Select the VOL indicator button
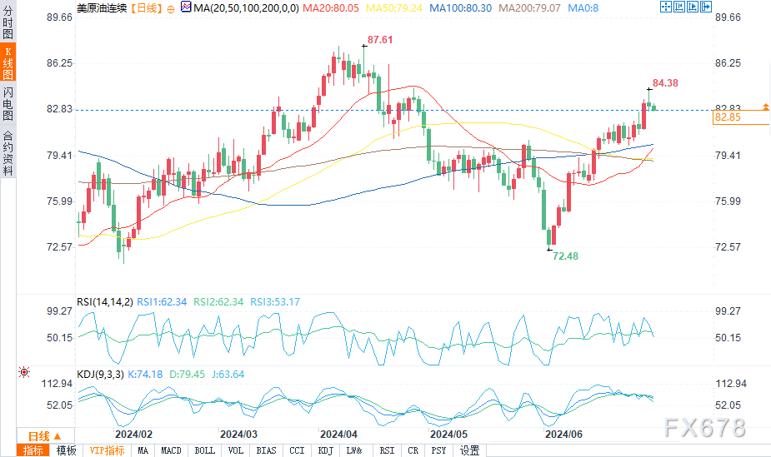The width and height of the screenshot is (771, 457). 236,450
